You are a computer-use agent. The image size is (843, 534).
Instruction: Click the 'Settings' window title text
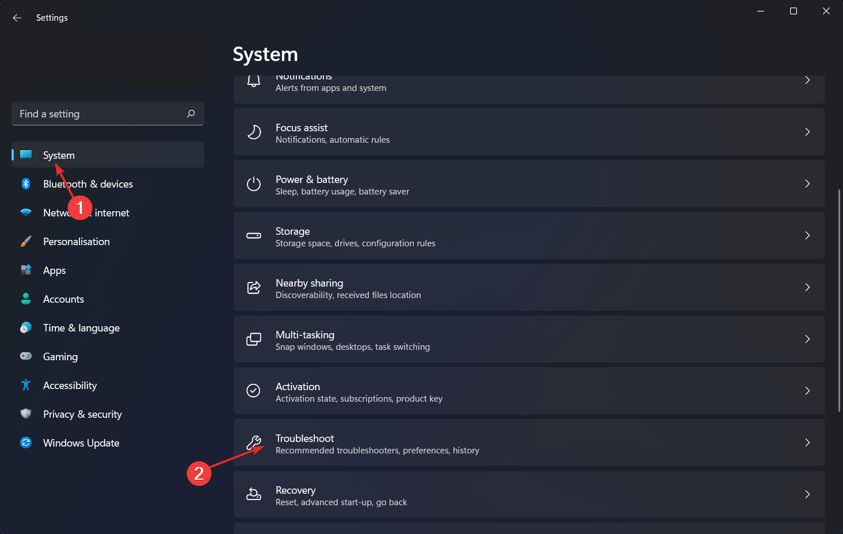(52, 18)
